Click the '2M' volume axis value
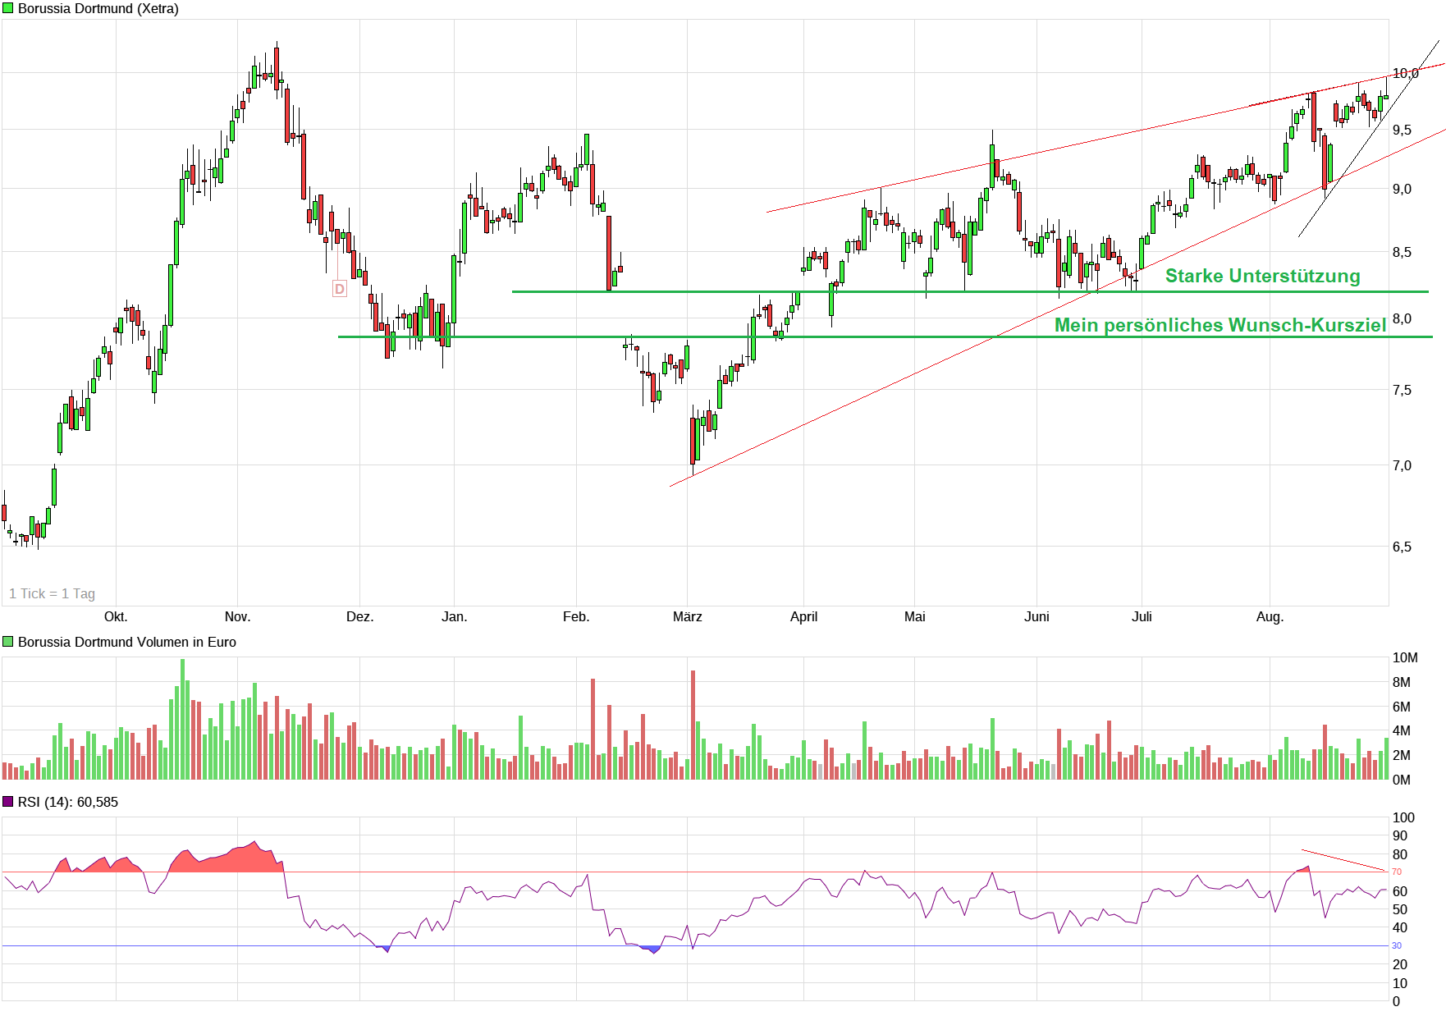 [1402, 755]
